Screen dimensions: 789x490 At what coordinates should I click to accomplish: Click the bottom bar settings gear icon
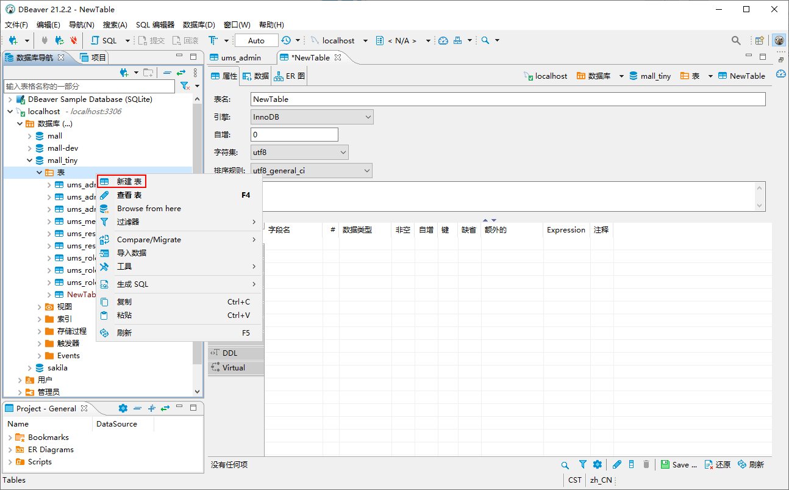[x=598, y=464]
